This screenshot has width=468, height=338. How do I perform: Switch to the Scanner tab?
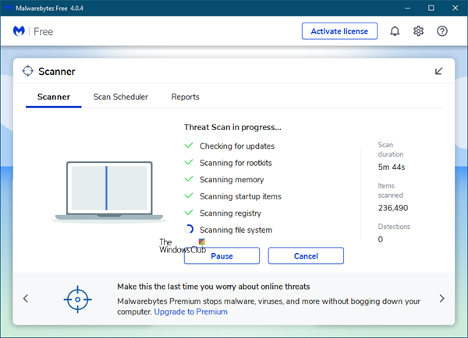click(54, 97)
